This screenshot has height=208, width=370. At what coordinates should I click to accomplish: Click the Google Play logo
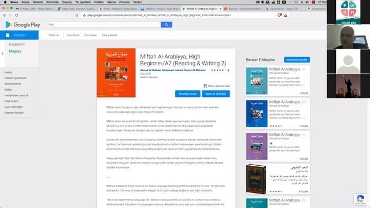click(23, 24)
